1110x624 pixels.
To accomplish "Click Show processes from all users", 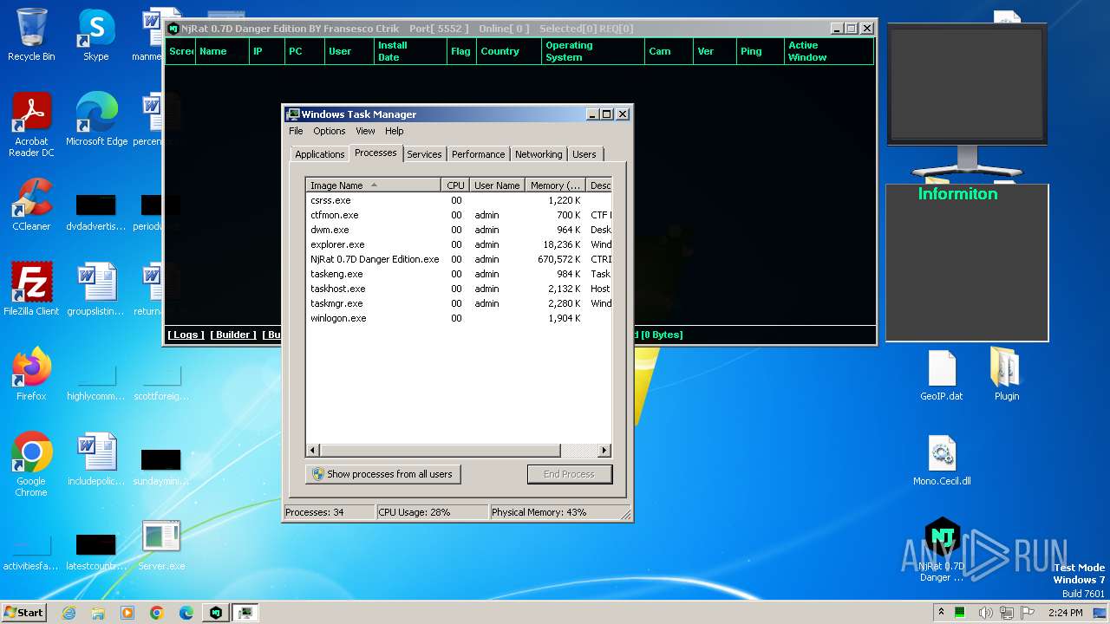I will click(382, 474).
